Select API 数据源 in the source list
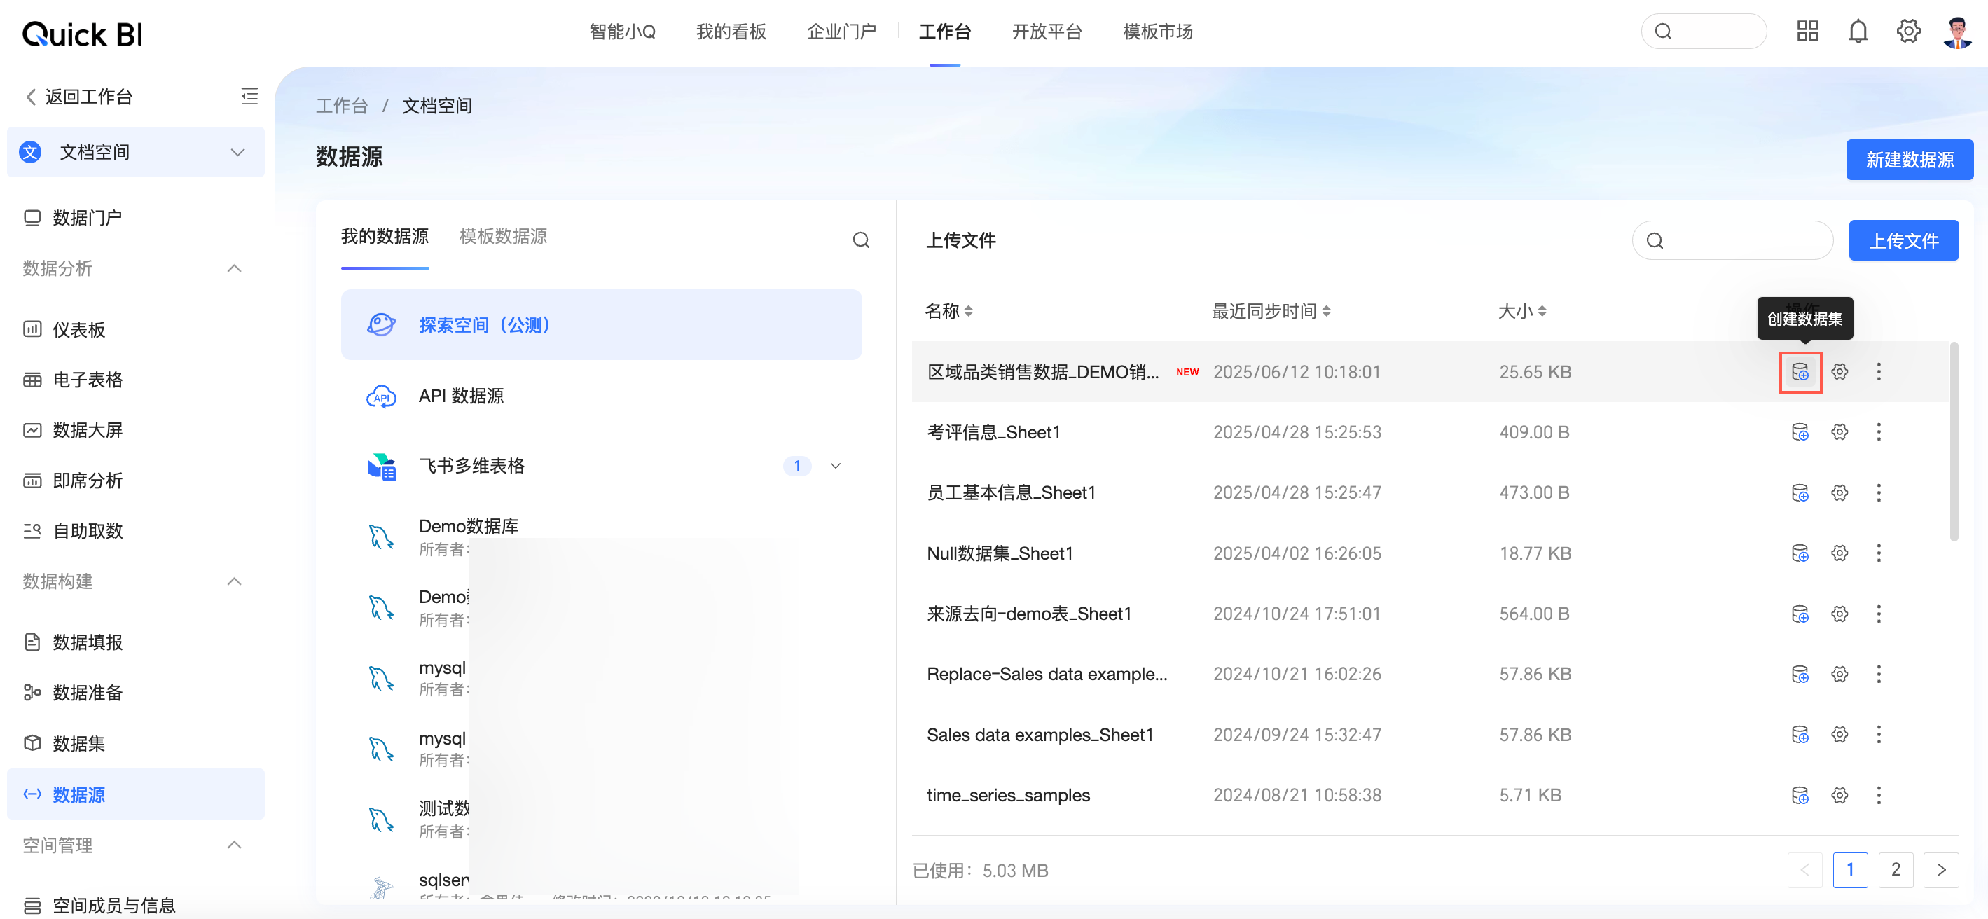Viewport: 1988px width, 919px height. pos(601,396)
